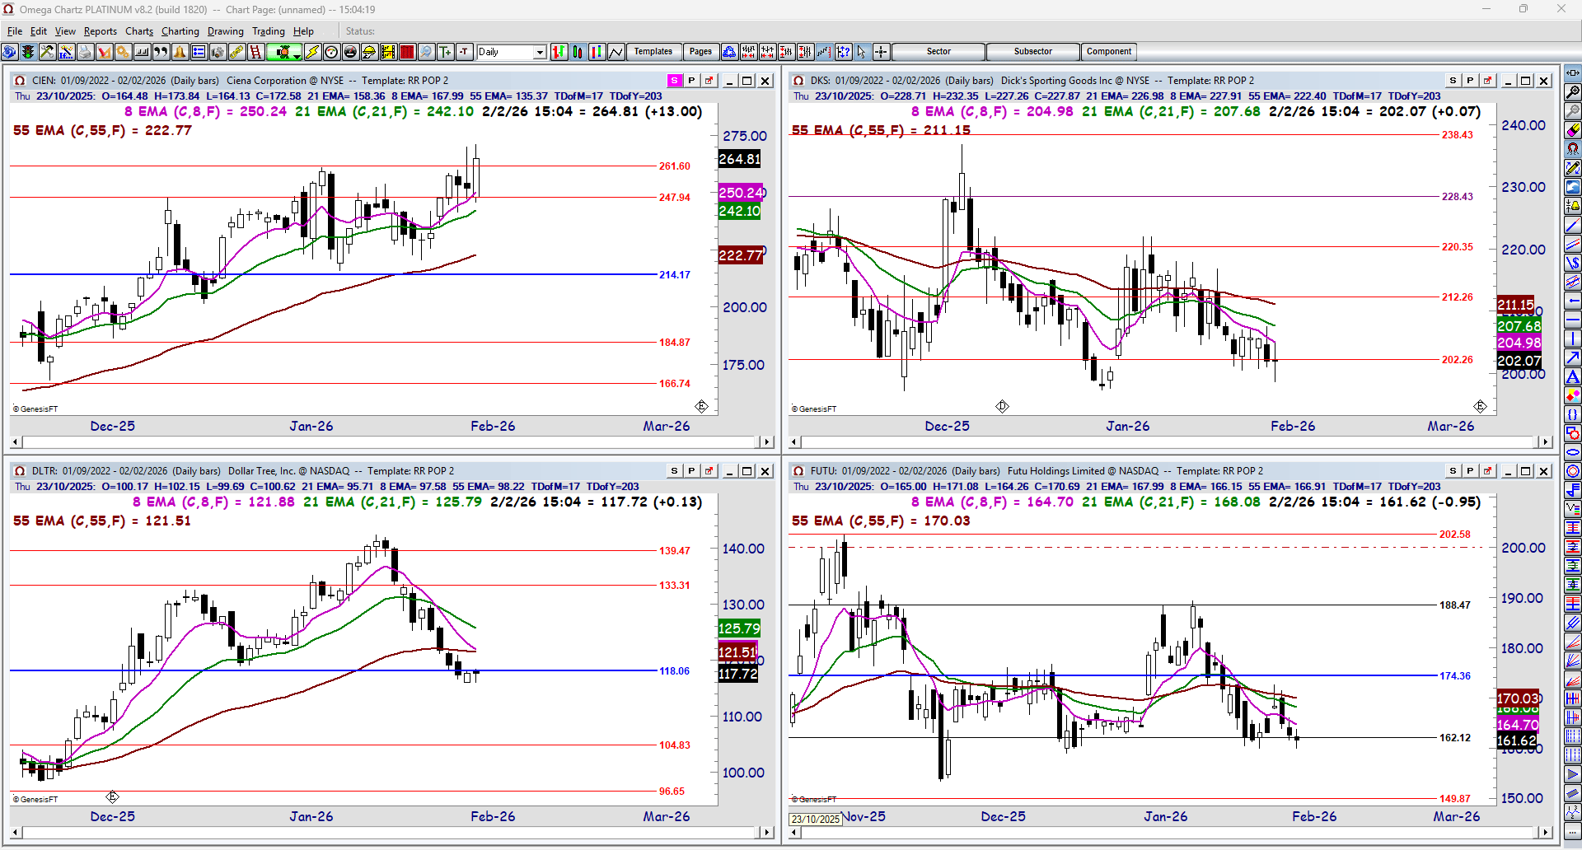The width and height of the screenshot is (1582, 850).
Task: Click the Pages button
Action: (x=700, y=52)
